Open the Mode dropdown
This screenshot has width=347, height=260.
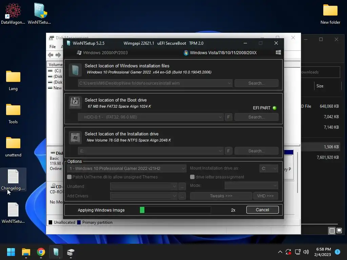pos(251,185)
